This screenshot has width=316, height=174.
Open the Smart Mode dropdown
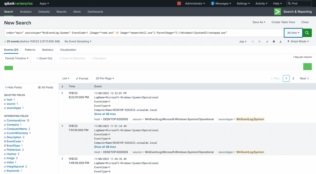click(300, 41)
